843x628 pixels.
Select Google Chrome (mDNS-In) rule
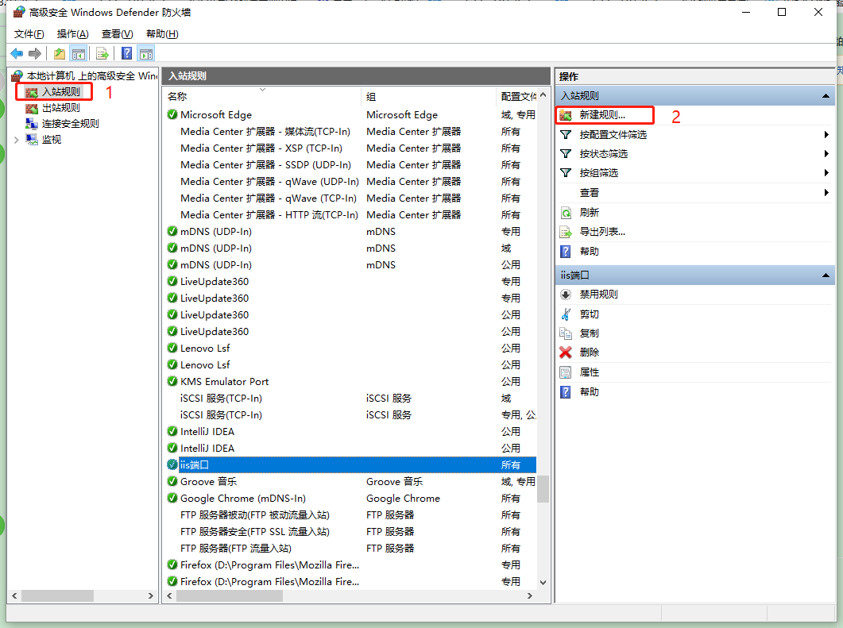tap(350, 499)
